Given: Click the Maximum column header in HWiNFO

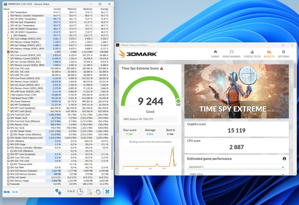Looking at the screenshot, I should point(88,9).
